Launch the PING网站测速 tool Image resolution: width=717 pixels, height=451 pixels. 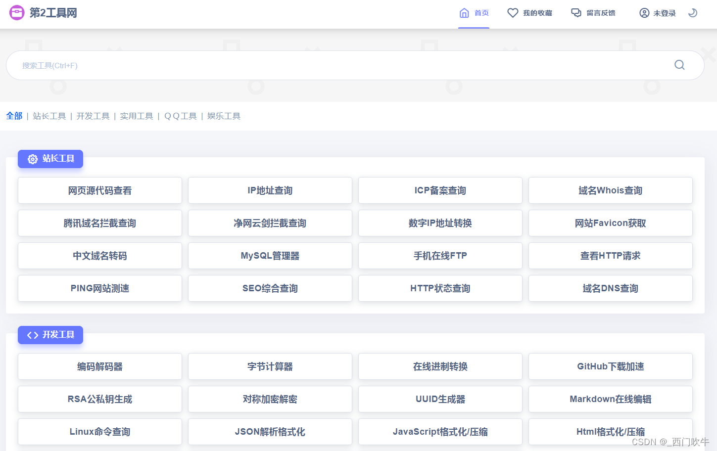(100, 288)
